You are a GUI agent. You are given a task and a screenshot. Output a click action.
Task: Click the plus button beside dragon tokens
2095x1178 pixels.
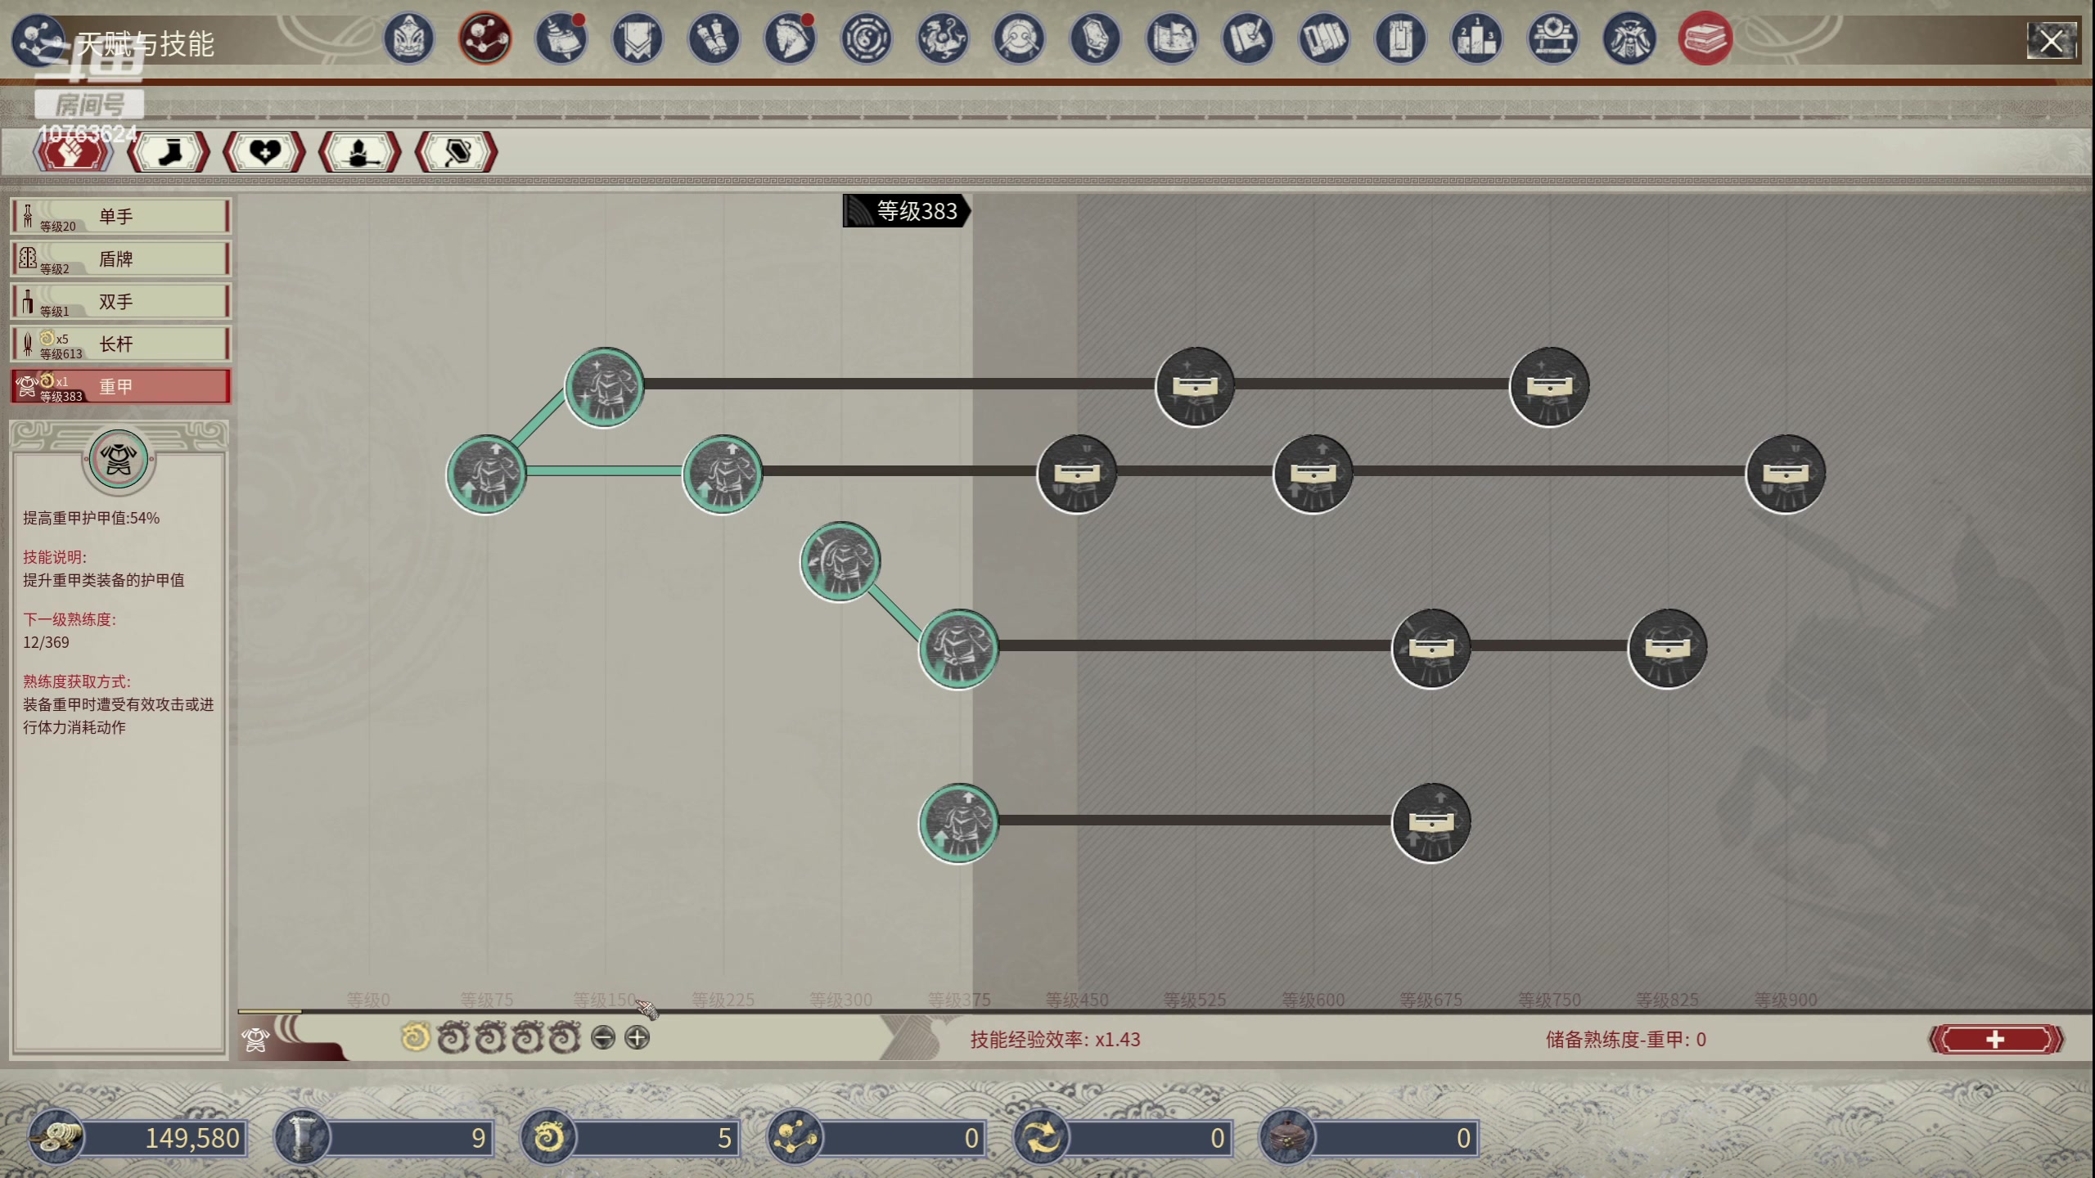(638, 1038)
